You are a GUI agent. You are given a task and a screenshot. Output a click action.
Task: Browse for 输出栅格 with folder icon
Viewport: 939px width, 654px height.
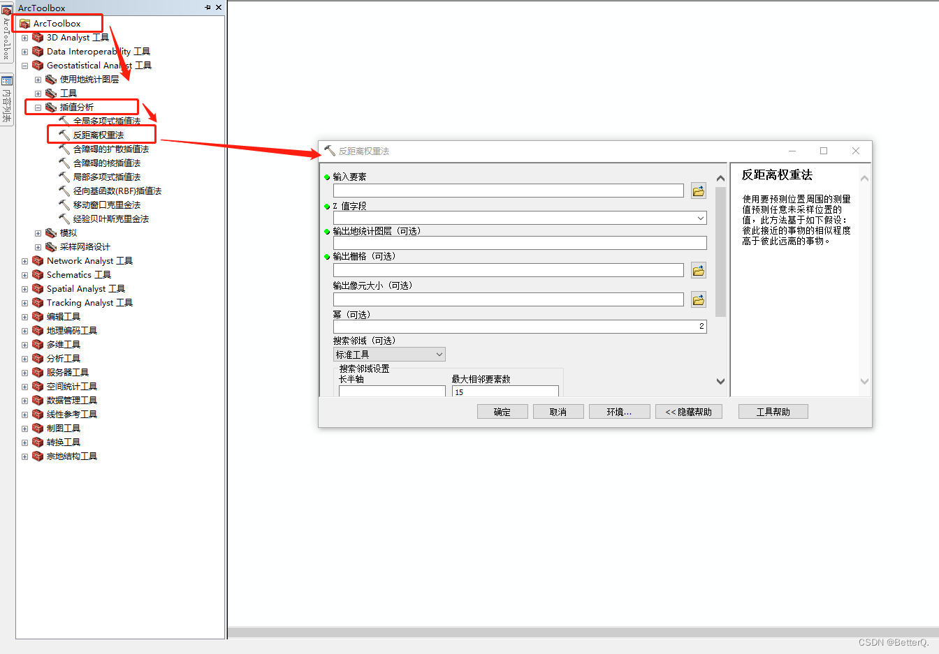point(698,270)
